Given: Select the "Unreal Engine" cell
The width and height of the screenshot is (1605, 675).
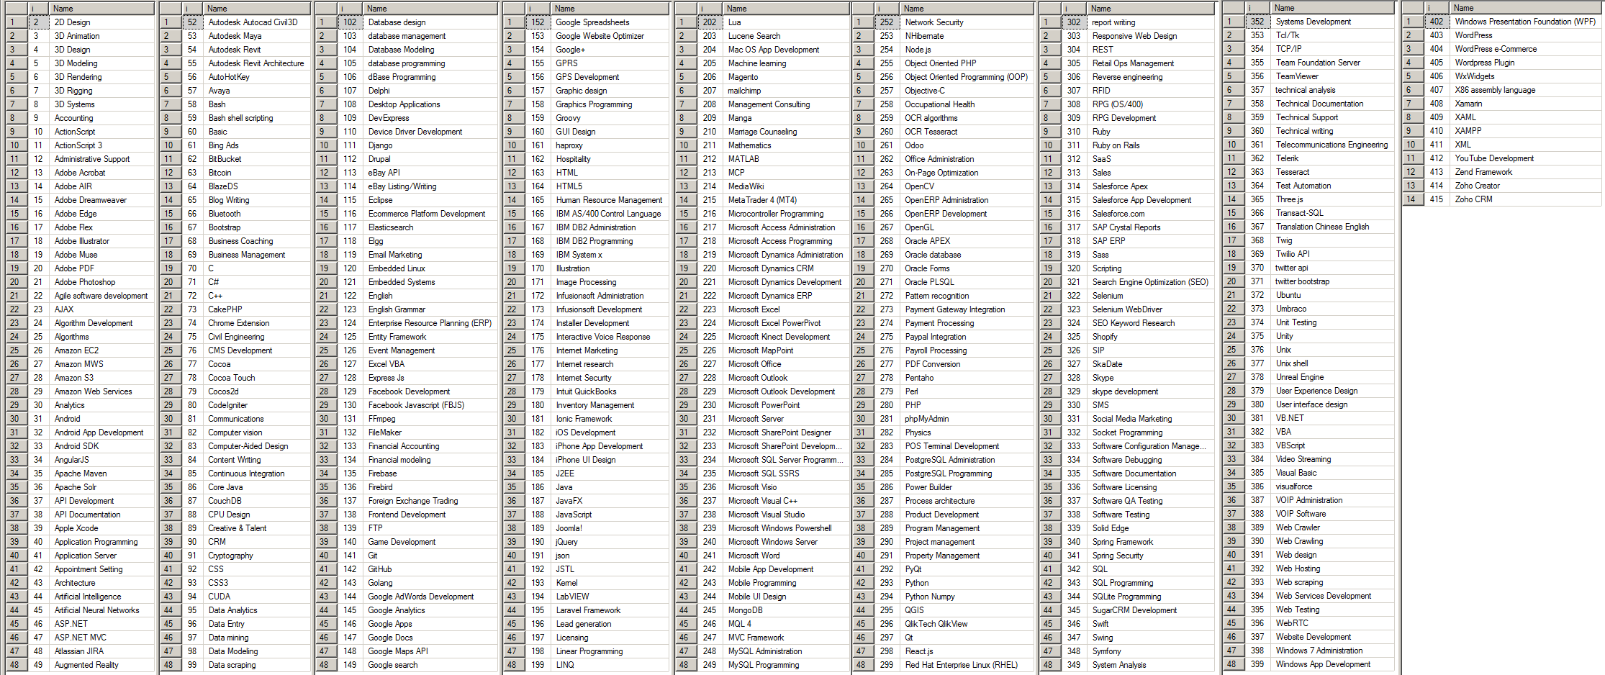Looking at the screenshot, I should [1333, 377].
